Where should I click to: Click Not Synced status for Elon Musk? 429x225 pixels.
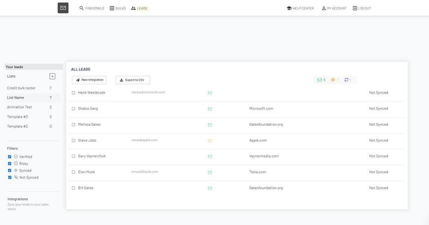(x=378, y=172)
